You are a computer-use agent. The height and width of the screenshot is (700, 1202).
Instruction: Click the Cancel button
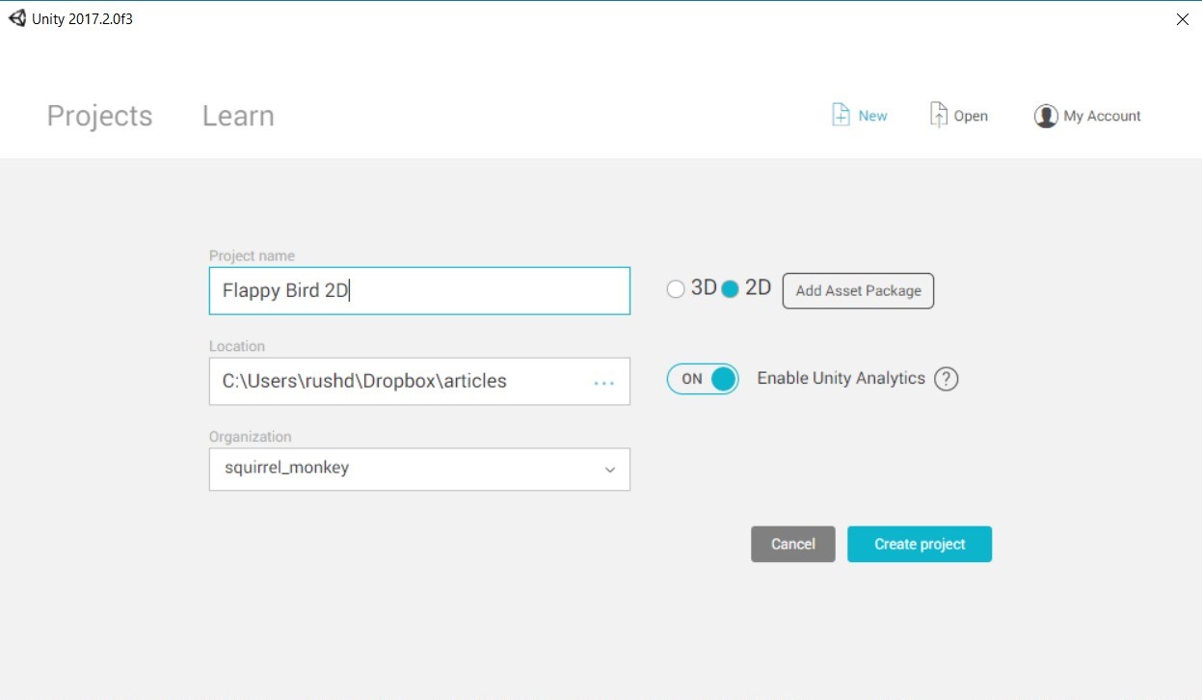(793, 544)
